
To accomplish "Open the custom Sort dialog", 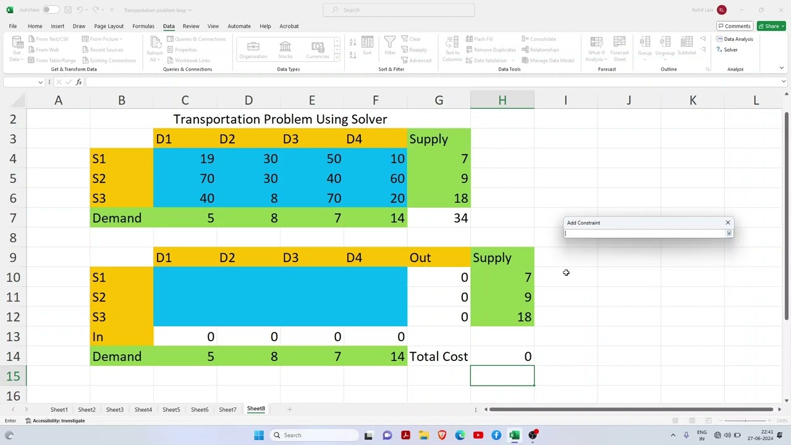I will 367,46.
